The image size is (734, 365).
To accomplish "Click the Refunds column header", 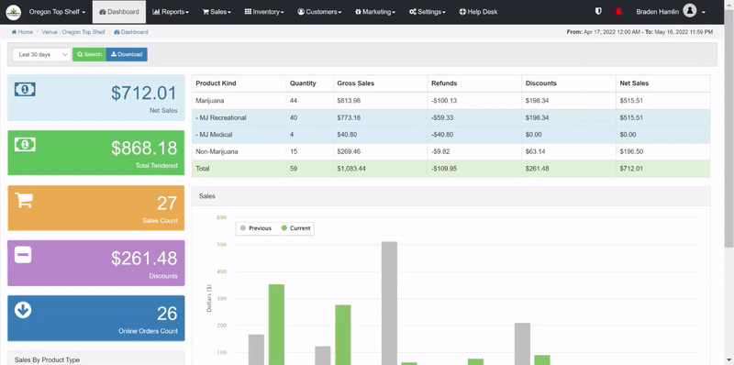I will (x=444, y=83).
